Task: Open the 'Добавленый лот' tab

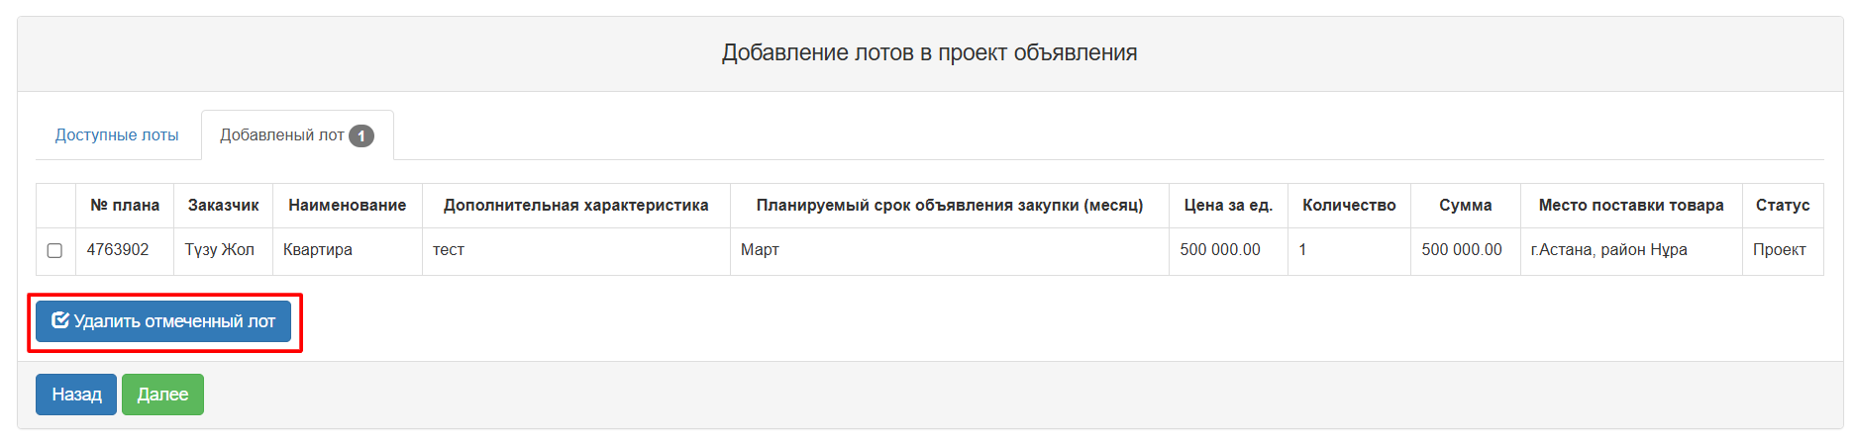Action: (282, 135)
